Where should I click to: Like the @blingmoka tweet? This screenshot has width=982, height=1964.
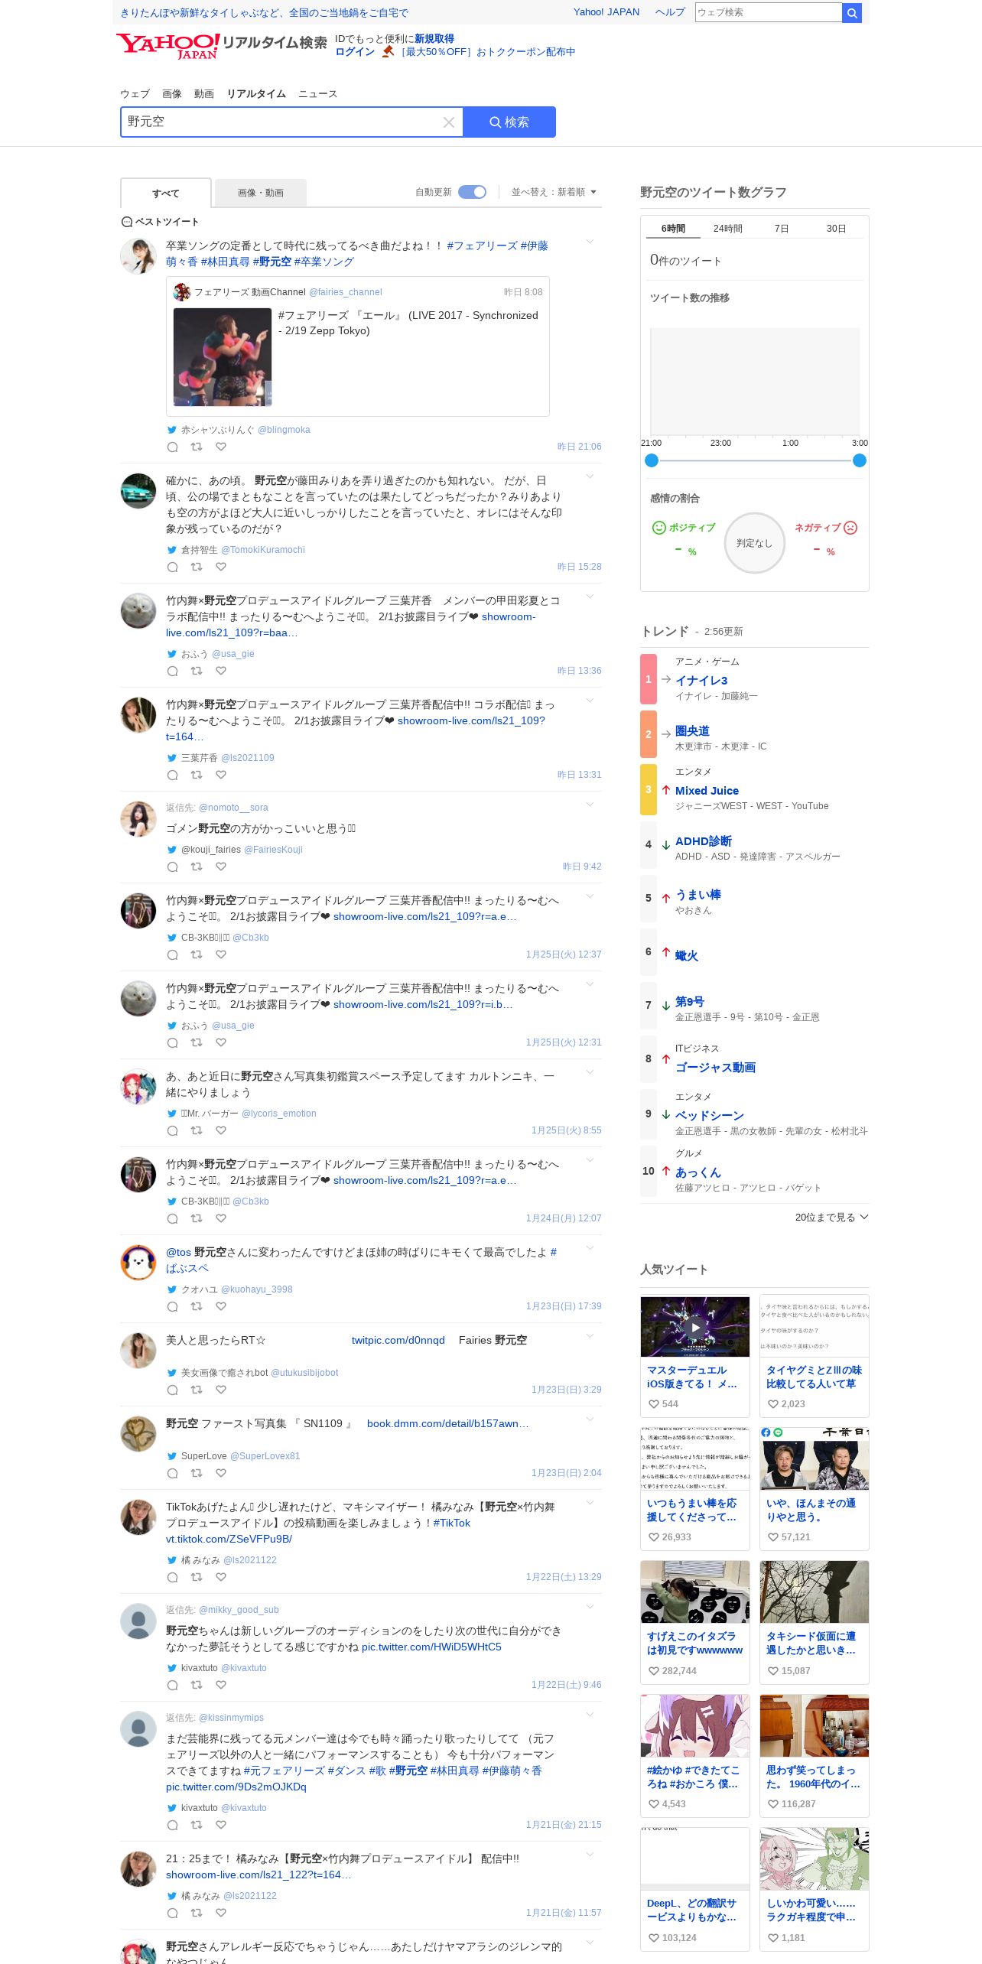(221, 447)
